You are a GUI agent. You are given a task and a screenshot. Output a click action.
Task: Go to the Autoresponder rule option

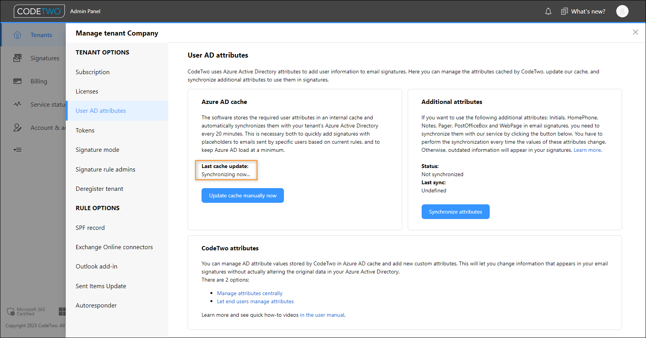tap(96, 306)
